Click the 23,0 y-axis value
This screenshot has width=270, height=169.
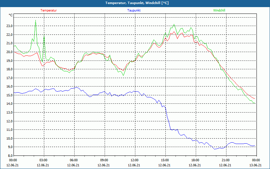click(9, 26)
